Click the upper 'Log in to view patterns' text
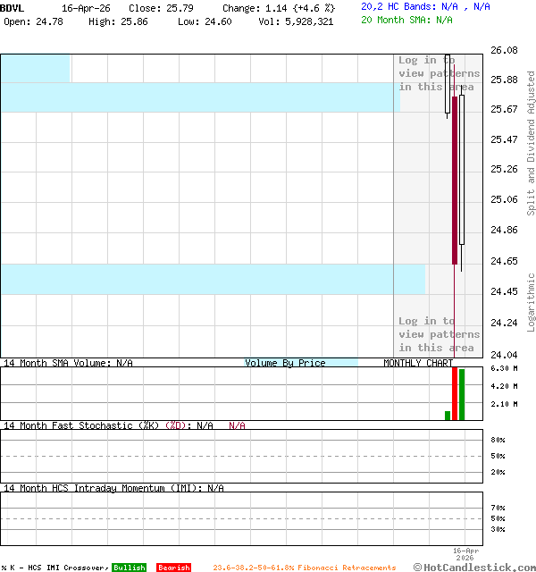 tap(439, 73)
